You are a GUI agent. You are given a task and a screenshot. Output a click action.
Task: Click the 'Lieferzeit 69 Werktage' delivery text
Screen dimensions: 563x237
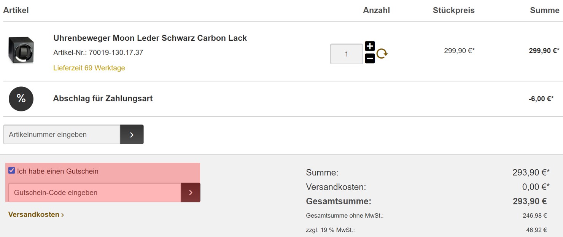(x=89, y=68)
